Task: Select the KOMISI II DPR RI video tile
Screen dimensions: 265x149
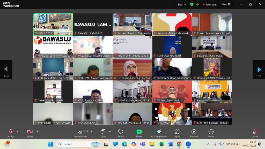Action: tap(53, 24)
